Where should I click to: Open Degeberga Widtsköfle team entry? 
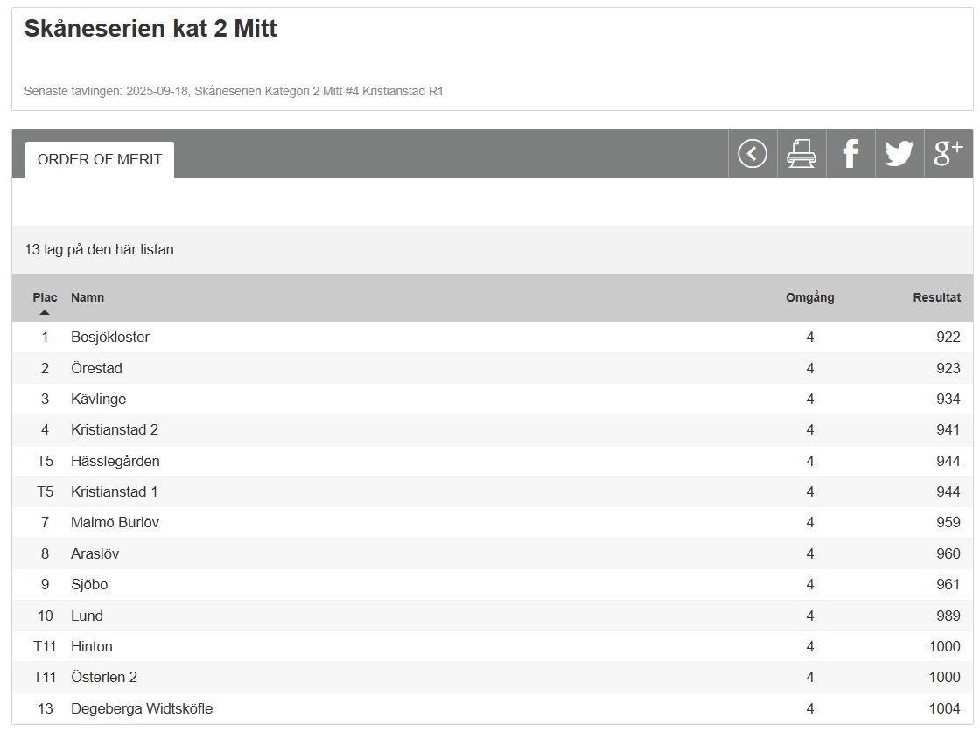[142, 708]
